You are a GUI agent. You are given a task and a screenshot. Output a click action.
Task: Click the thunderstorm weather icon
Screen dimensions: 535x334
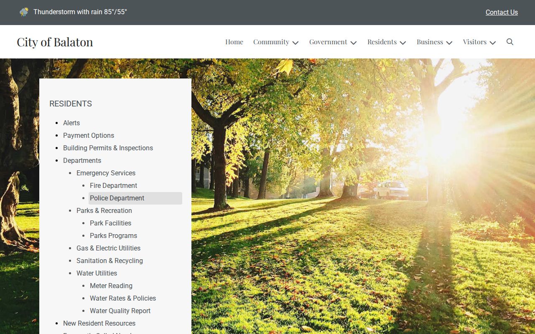(24, 12)
